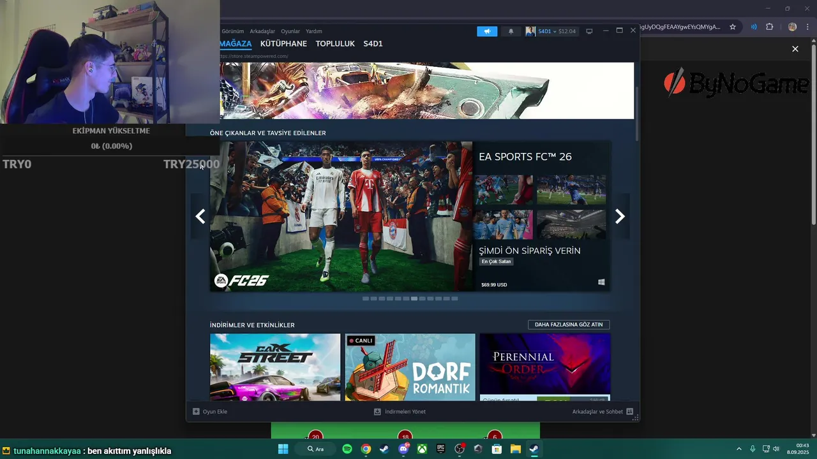This screenshot has width=817, height=459.
Task: Switch Steam to Big Picture mode
Action: pyautogui.click(x=589, y=31)
